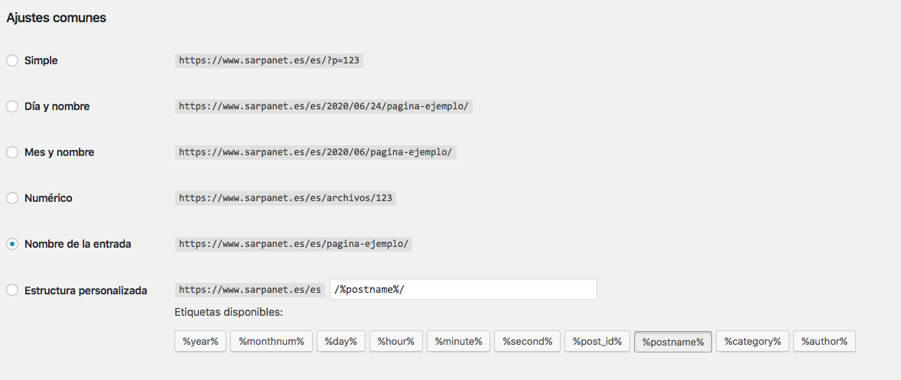Pick the Numérico radio option
901x380 pixels.
coord(12,198)
